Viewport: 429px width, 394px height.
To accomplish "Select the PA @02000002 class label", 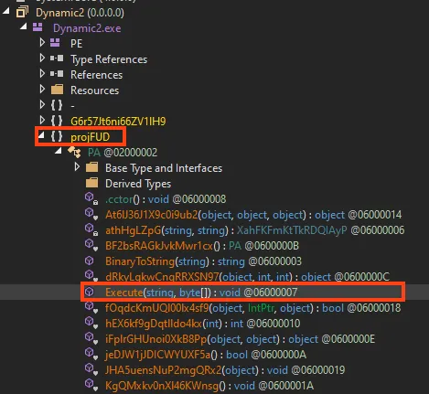I will (123, 153).
